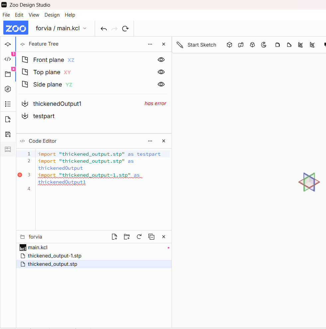This screenshot has height=329, width=326.
Task: Open the Design menu
Action: pyautogui.click(x=52, y=15)
